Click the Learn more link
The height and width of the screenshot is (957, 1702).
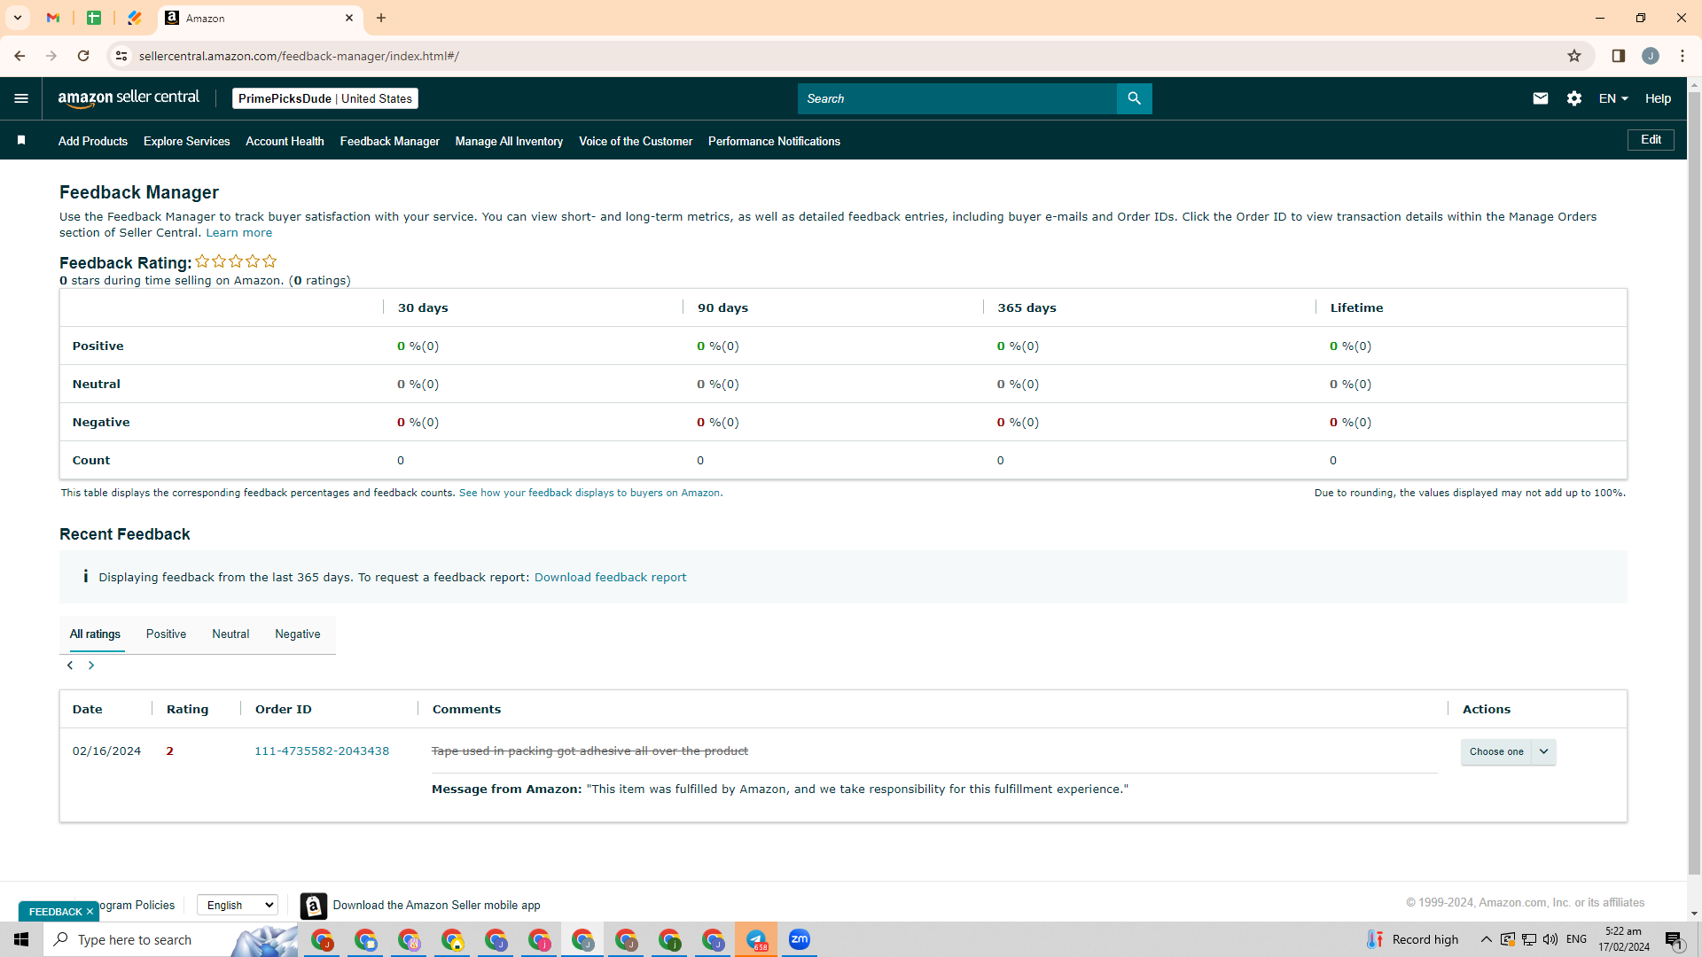pyautogui.click(x=239, y=233)
